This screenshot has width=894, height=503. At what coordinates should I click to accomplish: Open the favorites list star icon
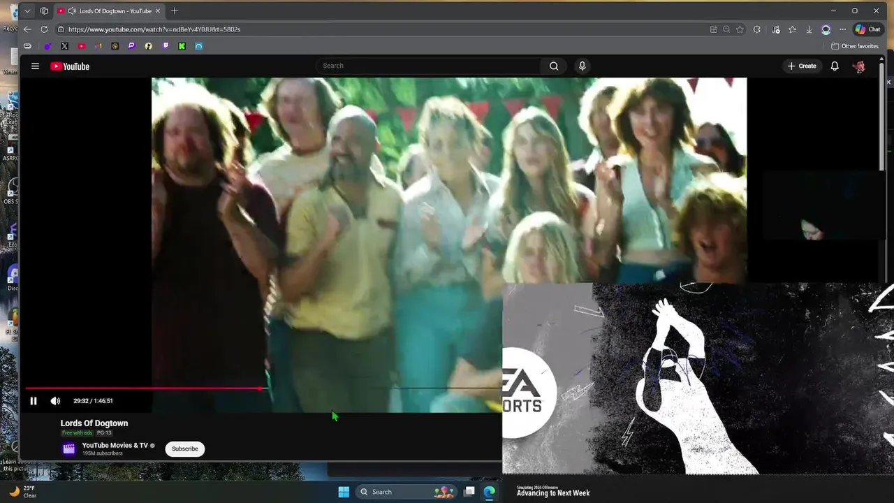pos(792,29)
